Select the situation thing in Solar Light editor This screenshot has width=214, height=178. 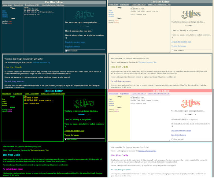111,16
